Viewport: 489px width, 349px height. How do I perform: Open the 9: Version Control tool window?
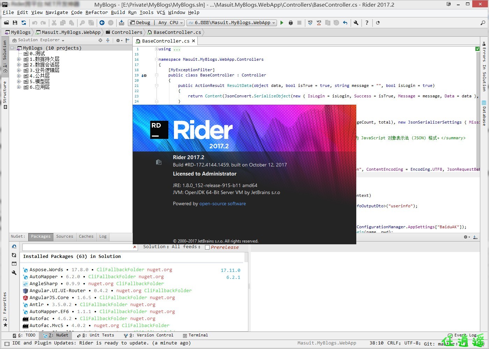pos(148,335)
